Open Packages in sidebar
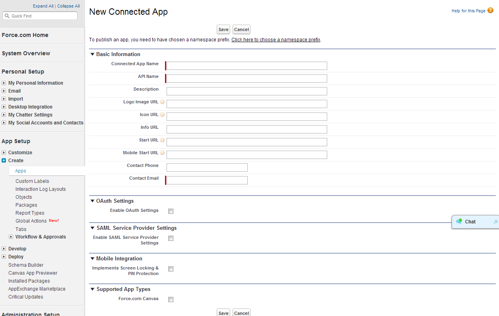Screen dimensions: 499x316 click(26, 205)
